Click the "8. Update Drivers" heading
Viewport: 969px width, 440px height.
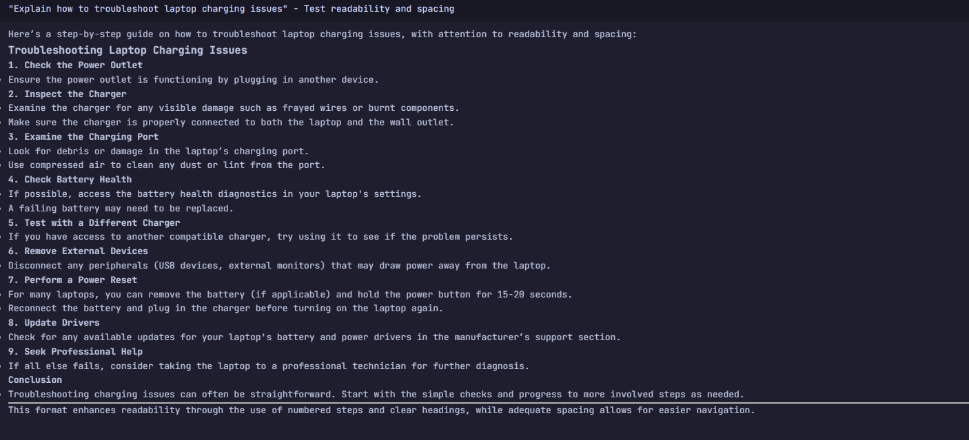(x=54, y=323)
